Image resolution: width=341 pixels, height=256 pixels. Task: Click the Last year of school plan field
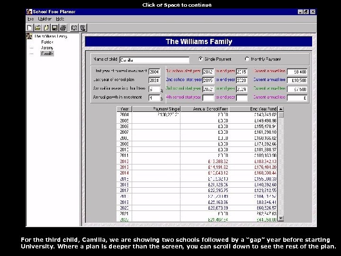coord(154,80)
